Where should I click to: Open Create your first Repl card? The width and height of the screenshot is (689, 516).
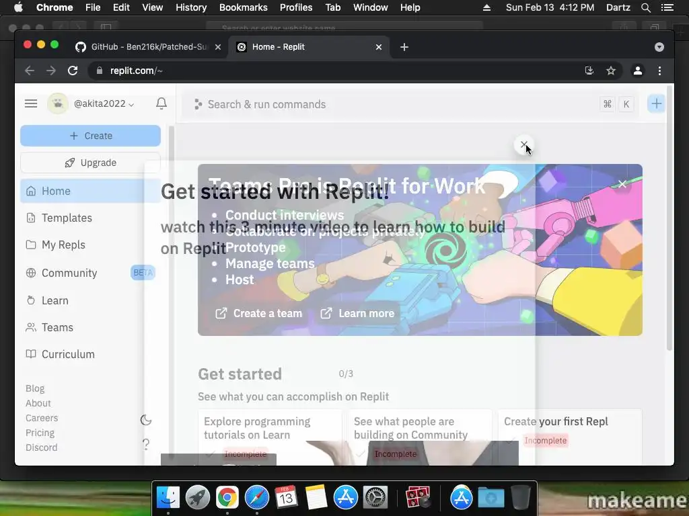[570, 437]
